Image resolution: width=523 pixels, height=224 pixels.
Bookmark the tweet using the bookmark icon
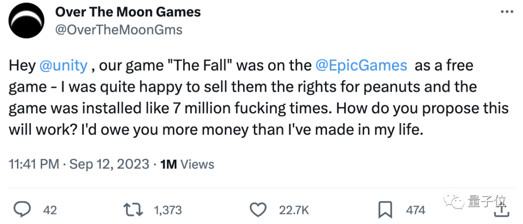click(385, 210)
